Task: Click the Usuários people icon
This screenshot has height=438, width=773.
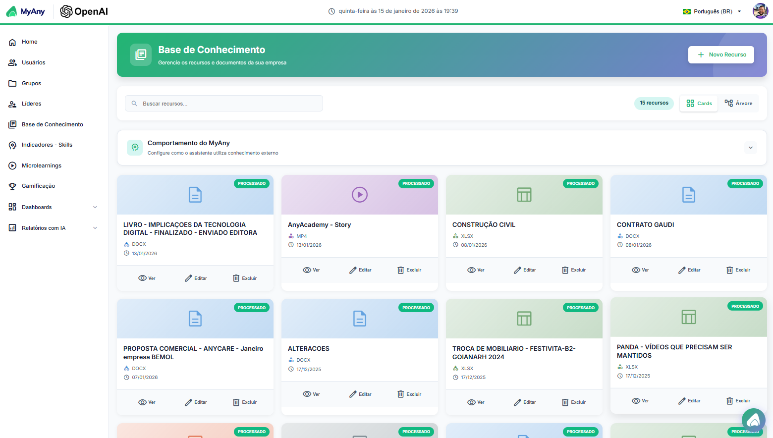Action: [x=12, y=62]
